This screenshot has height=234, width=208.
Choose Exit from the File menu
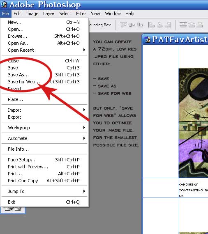[44, 202]
